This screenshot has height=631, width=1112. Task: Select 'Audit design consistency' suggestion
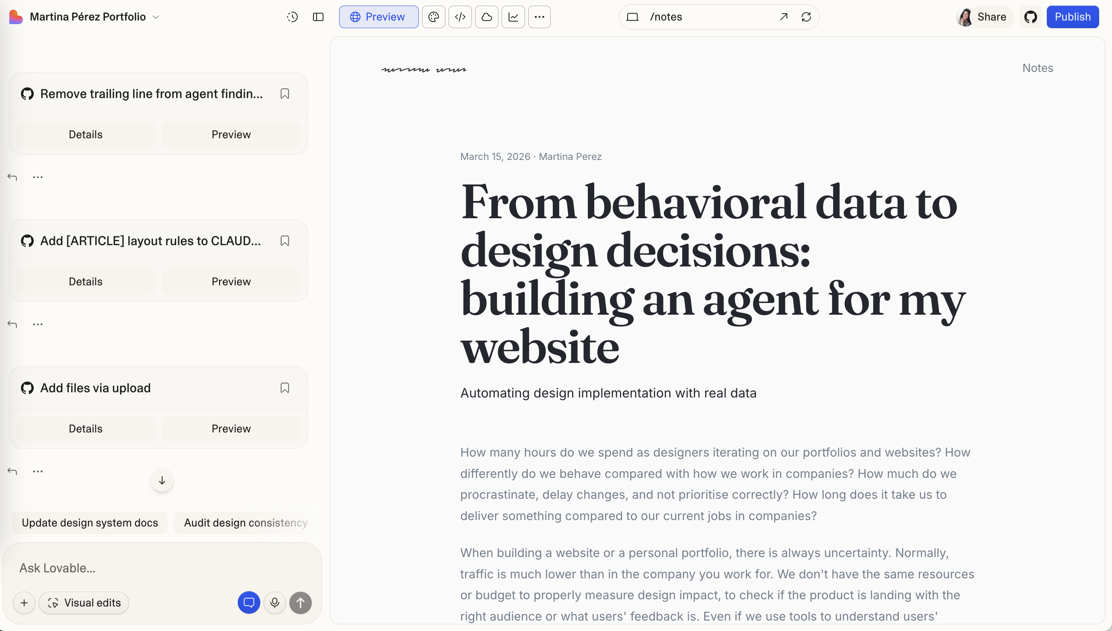245,522
